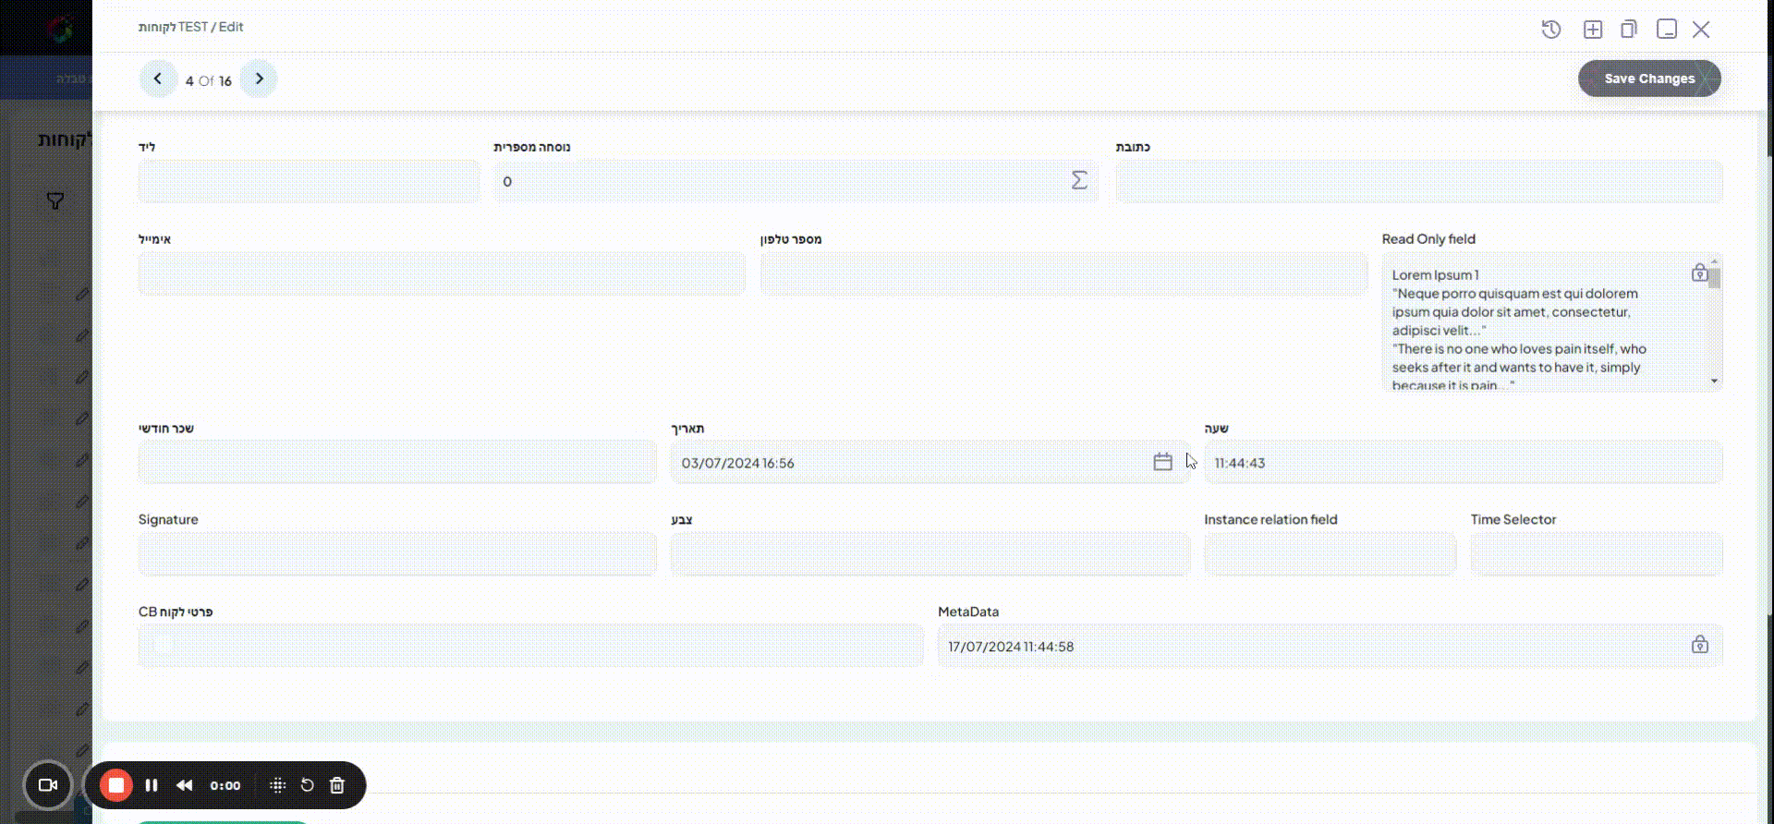
Task: Toggle the CB פרטי לקוח checkbox
Action: (x=163, y=645)
